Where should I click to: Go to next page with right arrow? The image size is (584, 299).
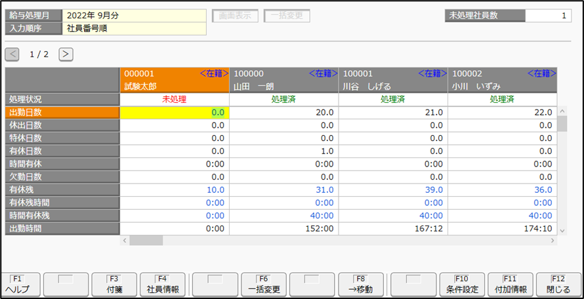pyautogui.click(x=66, y=54)
